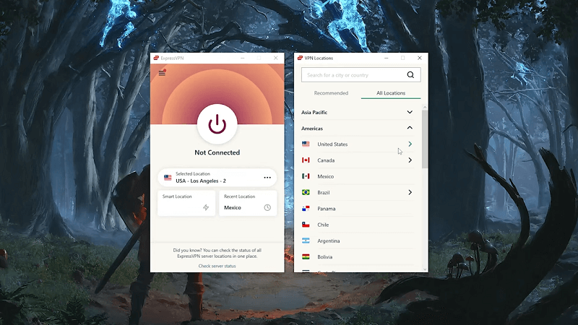Select the Brazil flag icon
The height and width of the screenshot is (325, 578).
pos(306,193)
